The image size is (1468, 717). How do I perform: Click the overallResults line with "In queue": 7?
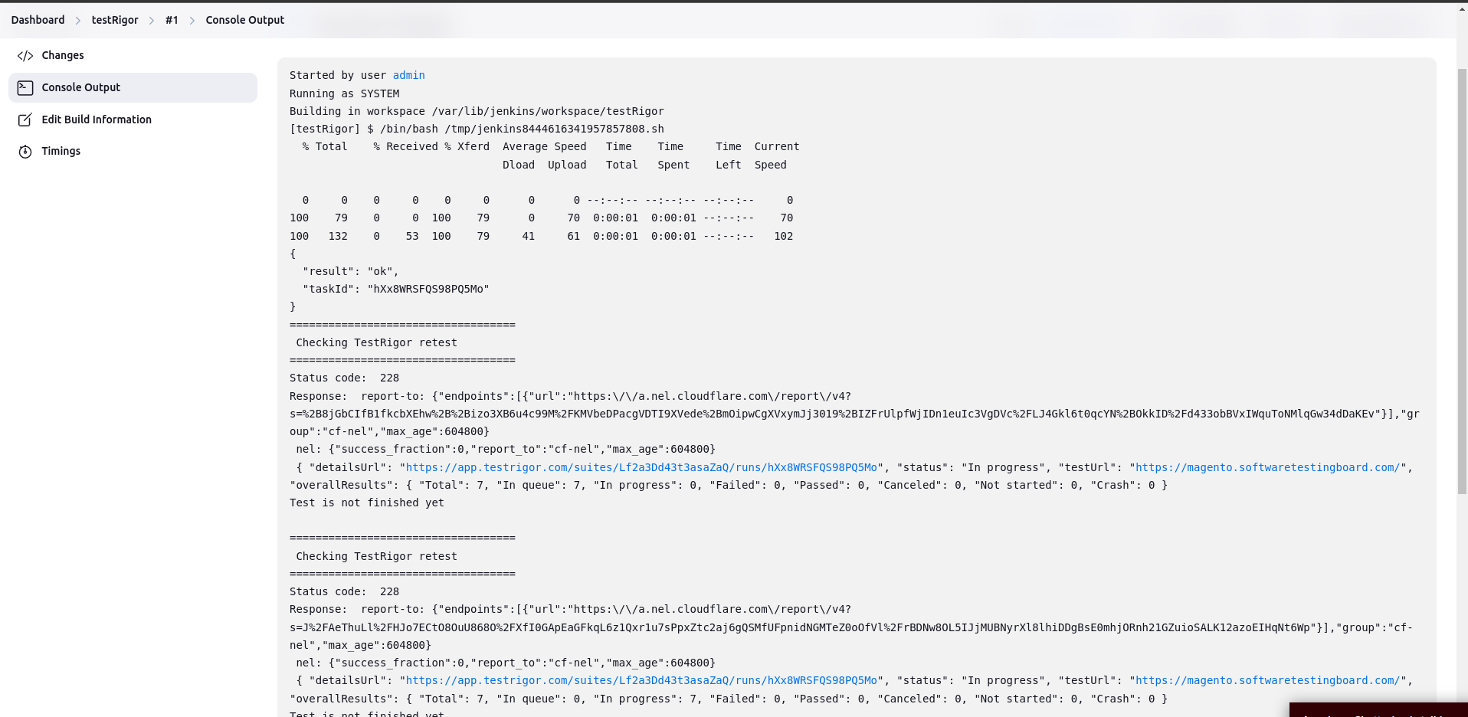click(728, 485)
